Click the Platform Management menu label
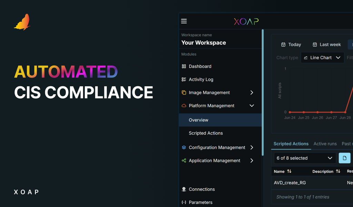Viewport: 353px width, 207px height. point(211,106)
